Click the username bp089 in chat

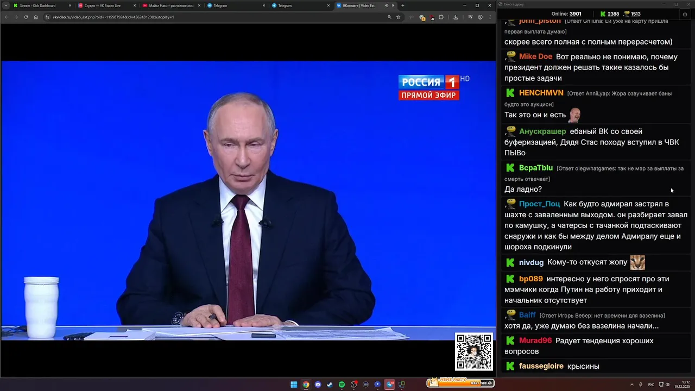point(531,279)
